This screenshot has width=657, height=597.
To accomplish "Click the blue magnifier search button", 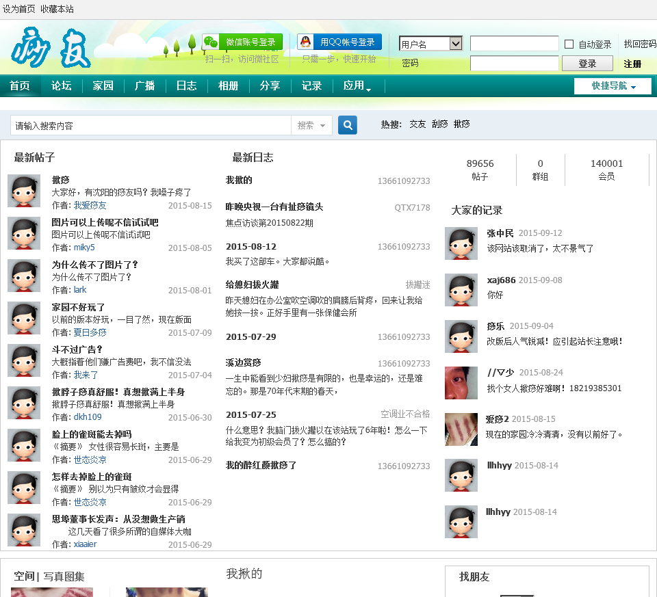I will (348, 125).
